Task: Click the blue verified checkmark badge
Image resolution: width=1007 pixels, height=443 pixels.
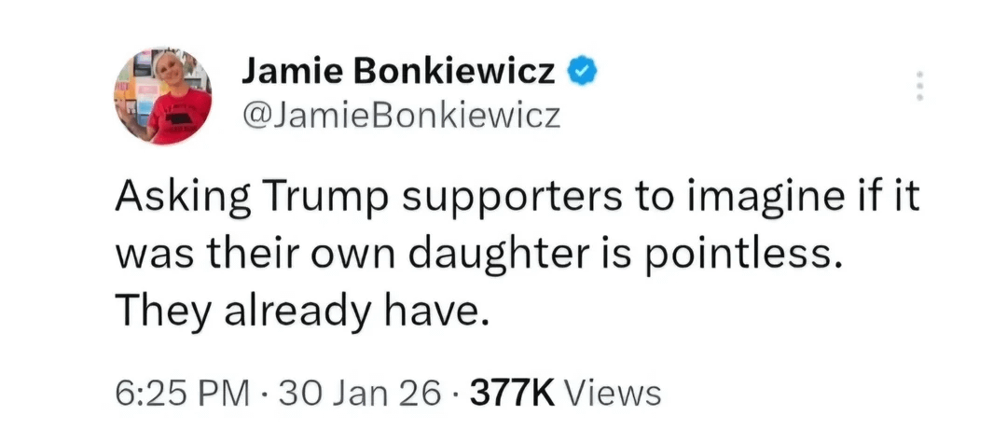Action: tap(585, 69)
